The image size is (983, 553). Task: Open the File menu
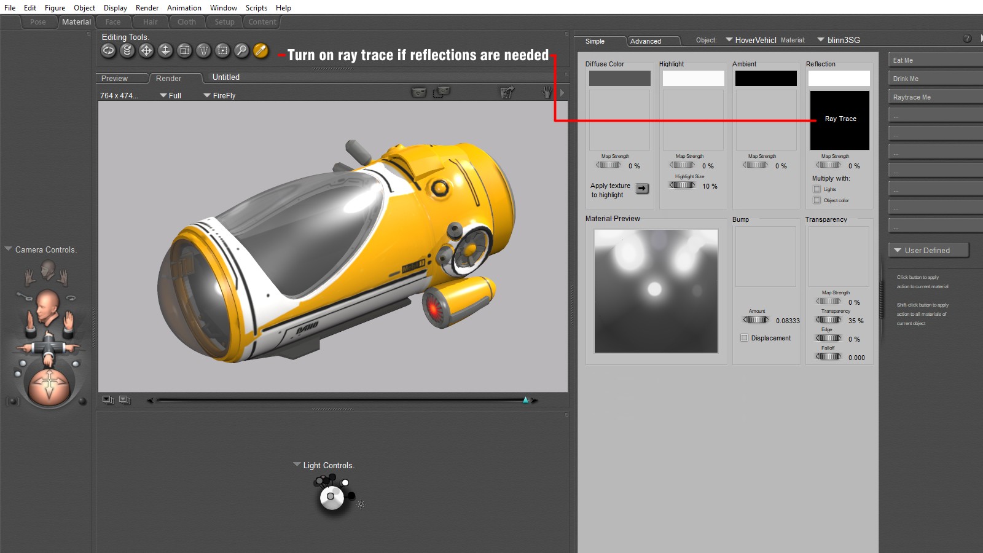coord(10,8)
